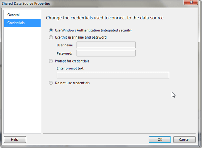Click empty area of left page list
The width and height of the screenshot is (202, 148).
22,84
